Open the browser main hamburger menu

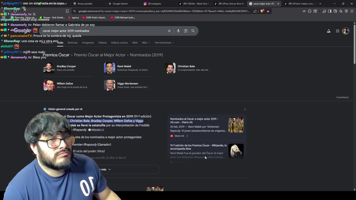coord(352,11)
